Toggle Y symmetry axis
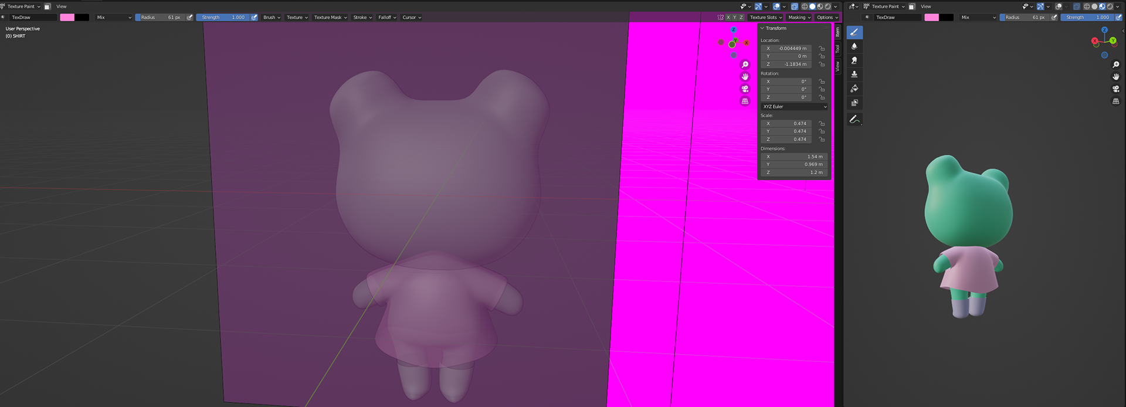This screenshot has height=407, width=1126. point(734,18)
